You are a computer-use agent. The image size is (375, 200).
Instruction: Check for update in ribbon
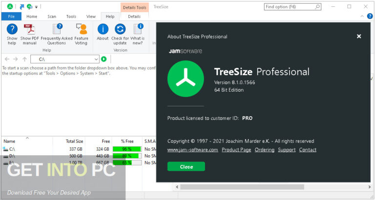120,34
